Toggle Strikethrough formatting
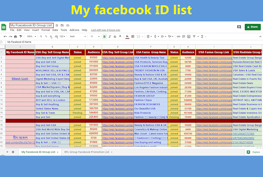 click(x=115, y=36)
